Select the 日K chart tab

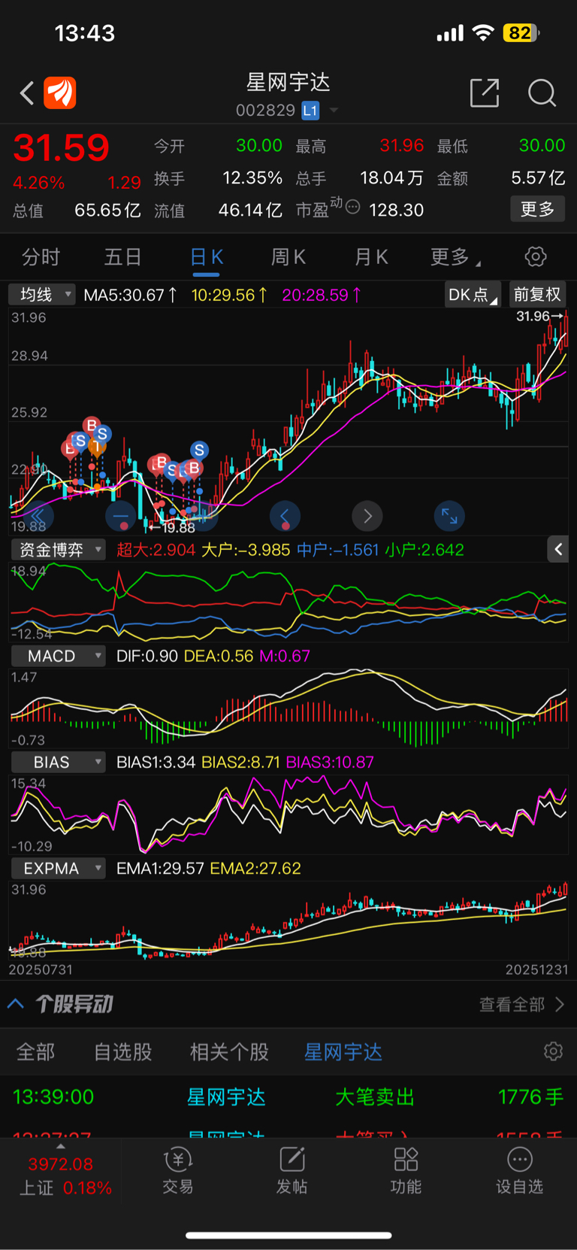pyautogui.click(x=207, y=257)
